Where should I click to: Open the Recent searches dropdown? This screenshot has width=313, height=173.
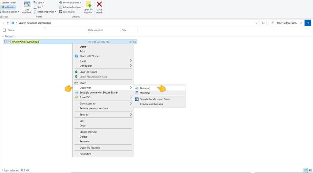pyautogui.click(x=71, y=3)
